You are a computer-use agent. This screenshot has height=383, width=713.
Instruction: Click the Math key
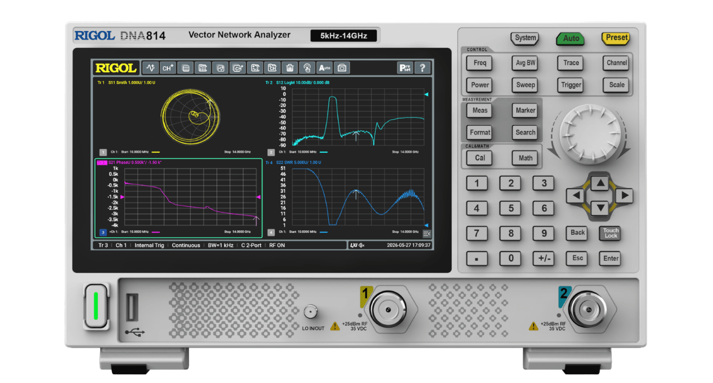[x=525, y=158]
